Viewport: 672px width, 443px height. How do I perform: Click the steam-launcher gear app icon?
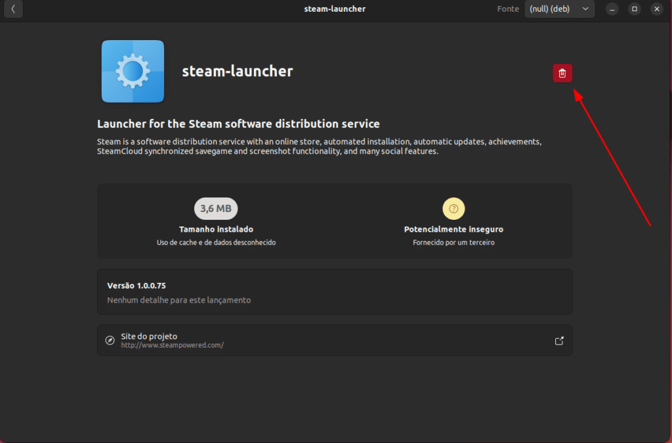[x=133, y=72]
